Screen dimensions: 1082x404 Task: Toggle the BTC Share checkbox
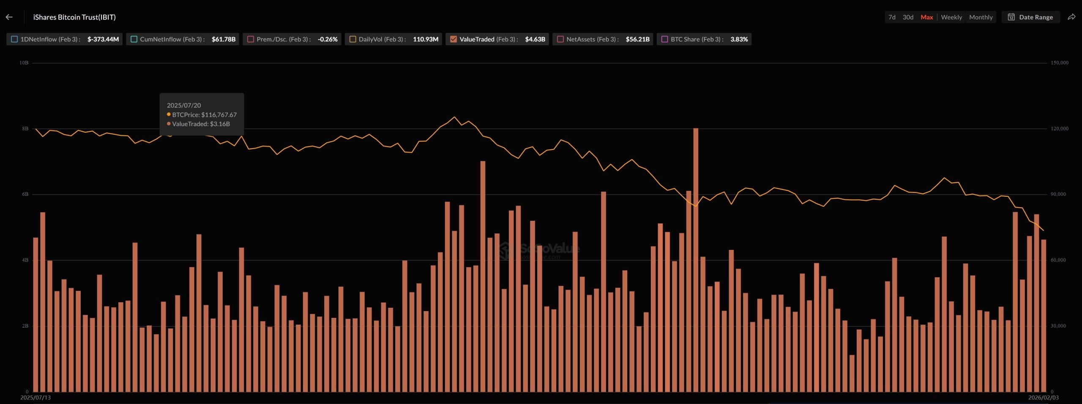(x=664, y=39)
